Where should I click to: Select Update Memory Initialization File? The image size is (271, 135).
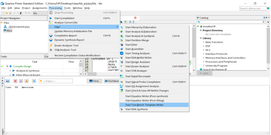[84, 31]
